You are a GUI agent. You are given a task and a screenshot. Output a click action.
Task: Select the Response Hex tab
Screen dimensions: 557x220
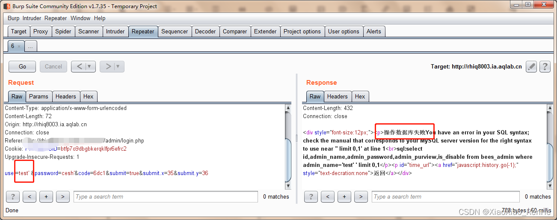[360, 96]
